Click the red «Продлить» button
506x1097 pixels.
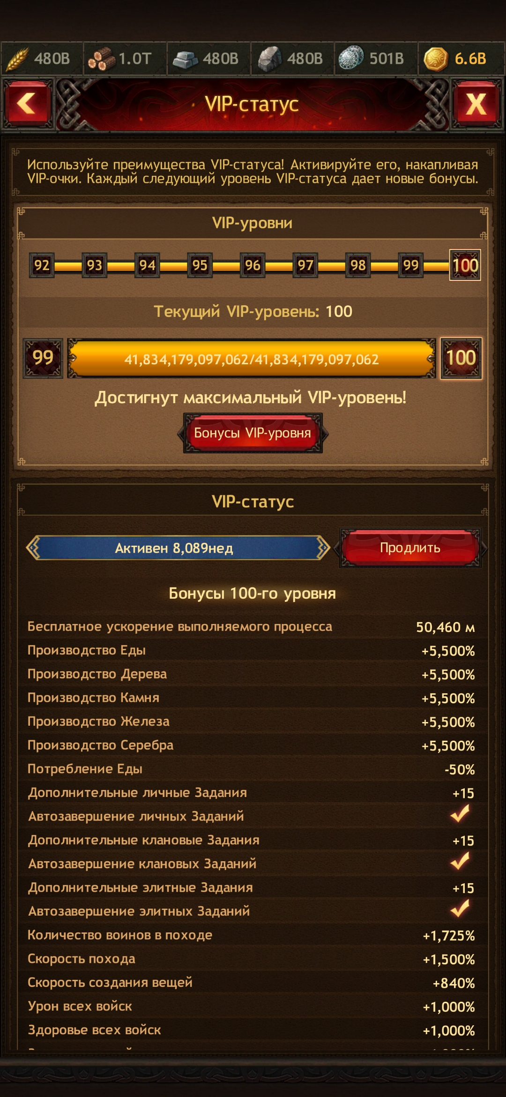pyautogui.click(x=410, y=548)
